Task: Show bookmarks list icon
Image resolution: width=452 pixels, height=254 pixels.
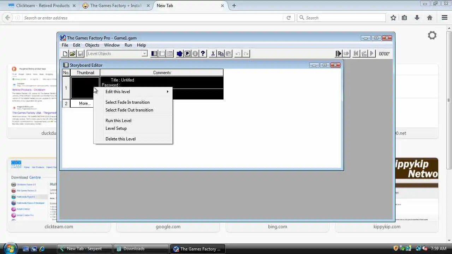Action: (404, 18)
